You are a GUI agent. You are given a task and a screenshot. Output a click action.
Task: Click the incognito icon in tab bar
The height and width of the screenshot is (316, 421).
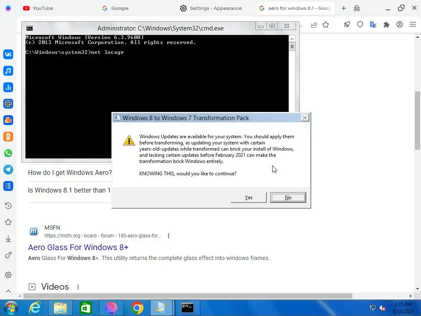tap(357, 8)
